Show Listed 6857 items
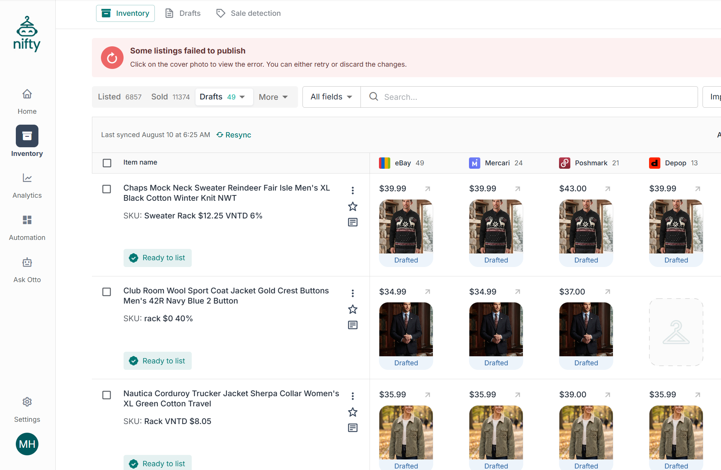This screenshot has height=470, width=721. click(120, 97)
